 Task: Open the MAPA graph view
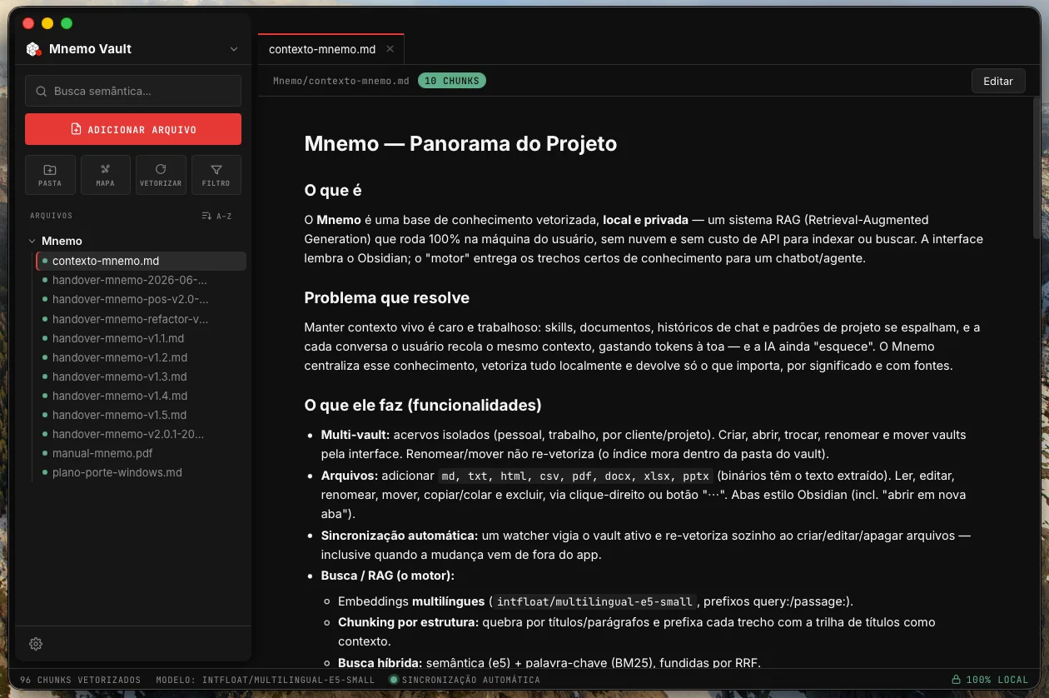click(x=106, y=175)
